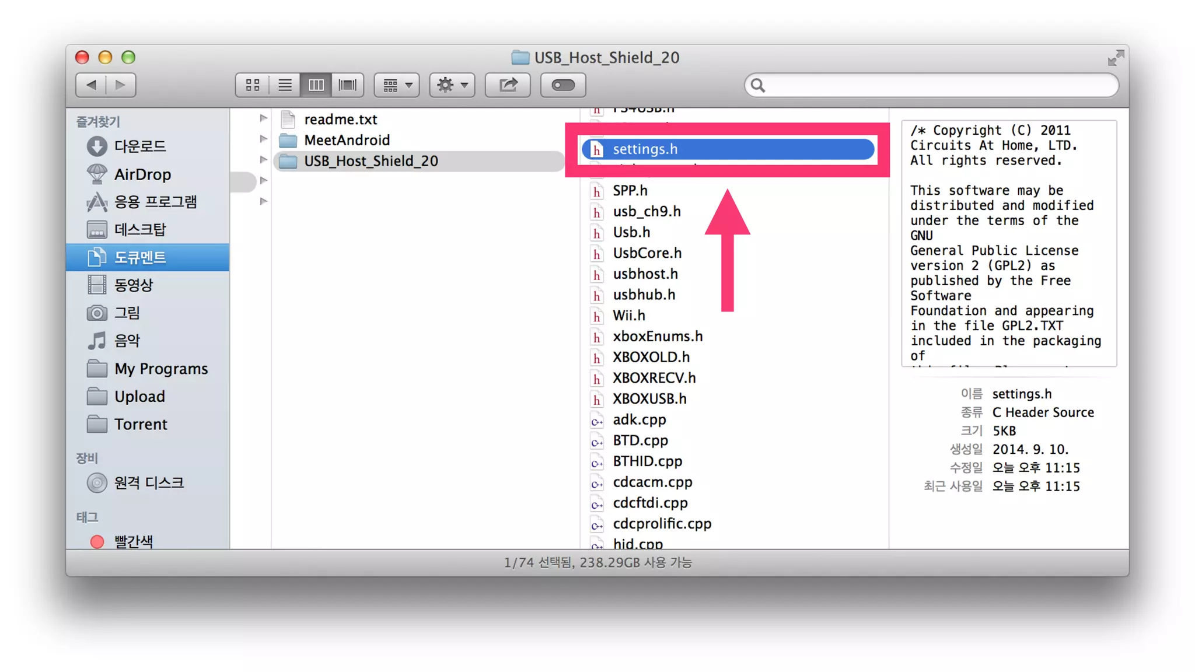
Task: Open the Action gear dropdown menu
Action: (x=452, y=85)
